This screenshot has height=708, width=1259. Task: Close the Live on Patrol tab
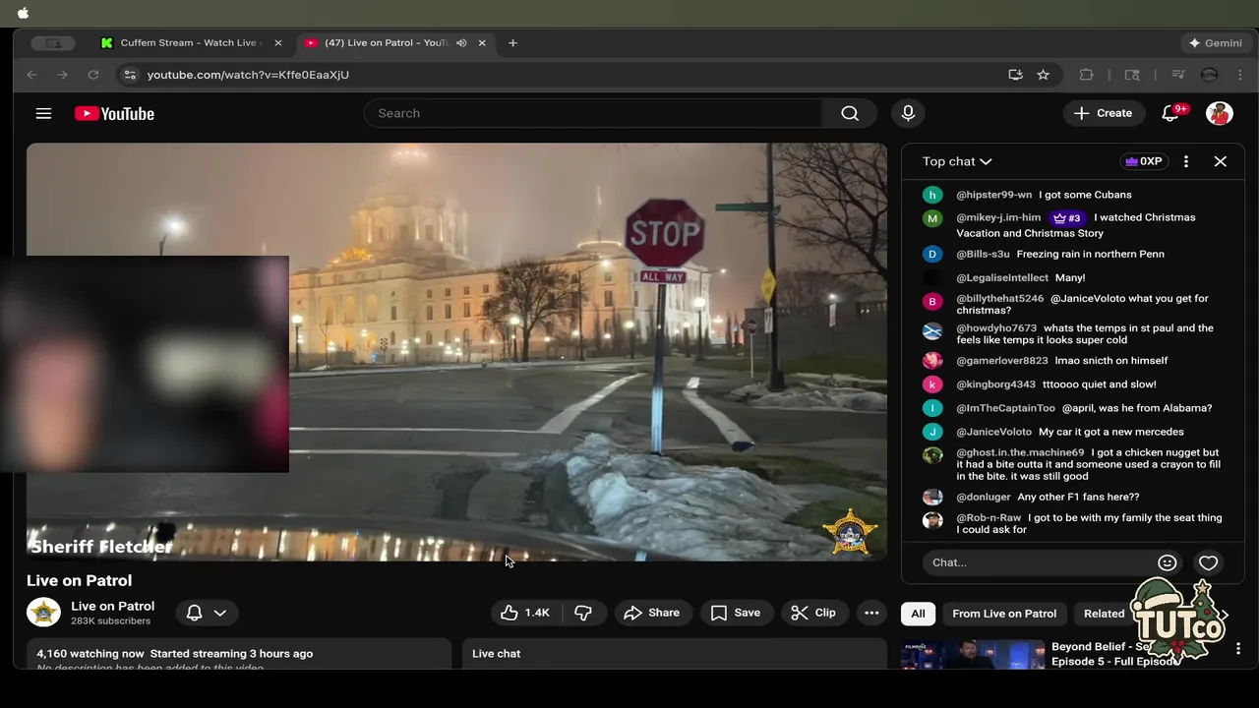(482, 43)
